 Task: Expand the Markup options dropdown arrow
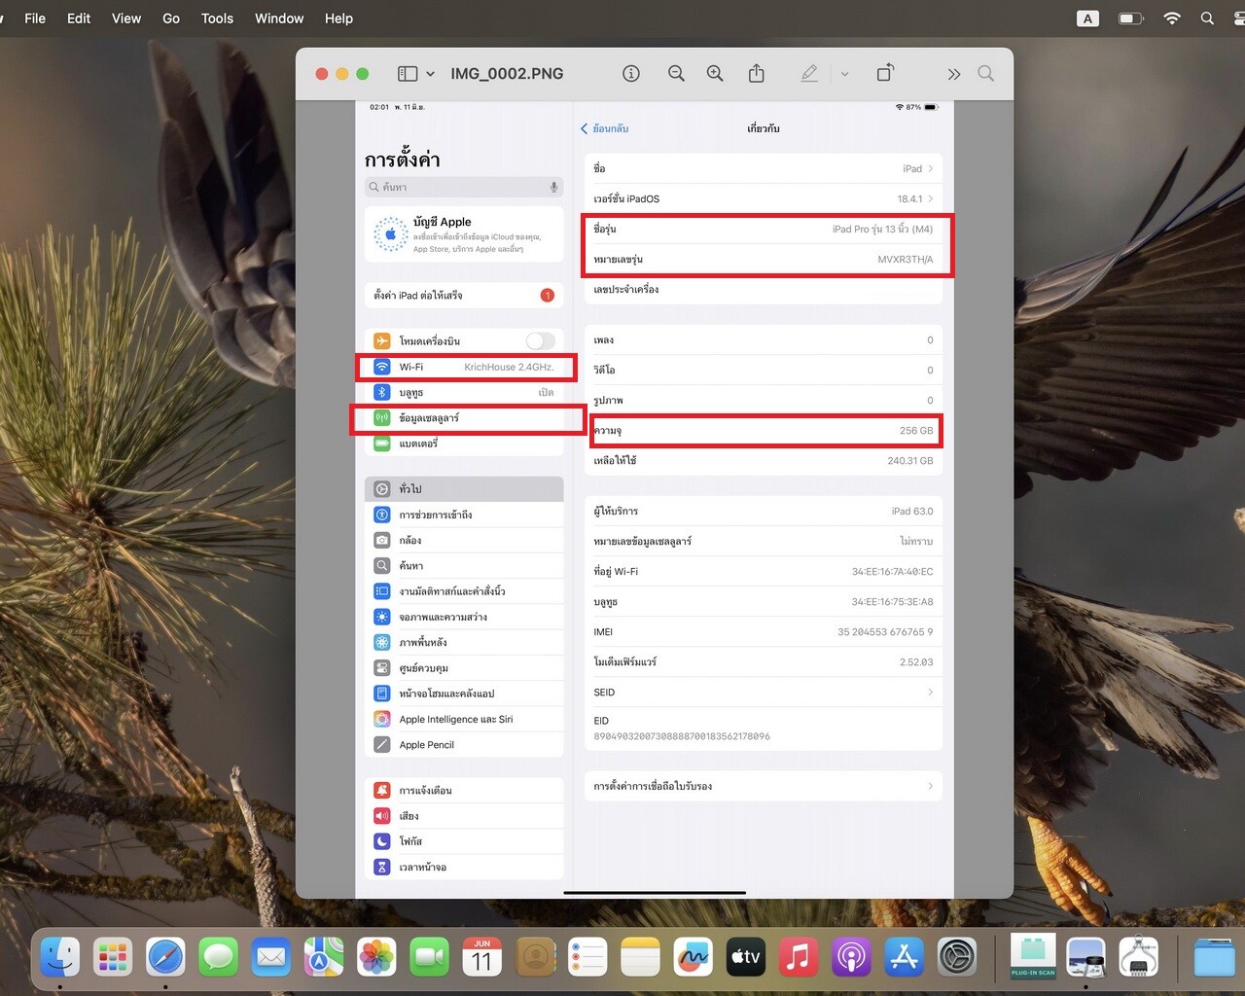[844, 74]
